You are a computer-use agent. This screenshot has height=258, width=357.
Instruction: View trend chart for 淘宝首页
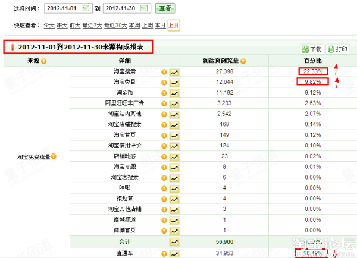click(174, 136)
